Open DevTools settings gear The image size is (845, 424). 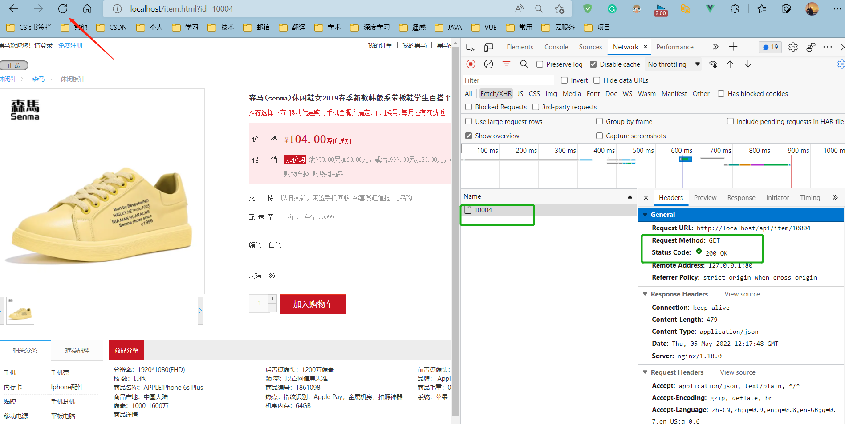pyautogui.click(x=793, y=47)
